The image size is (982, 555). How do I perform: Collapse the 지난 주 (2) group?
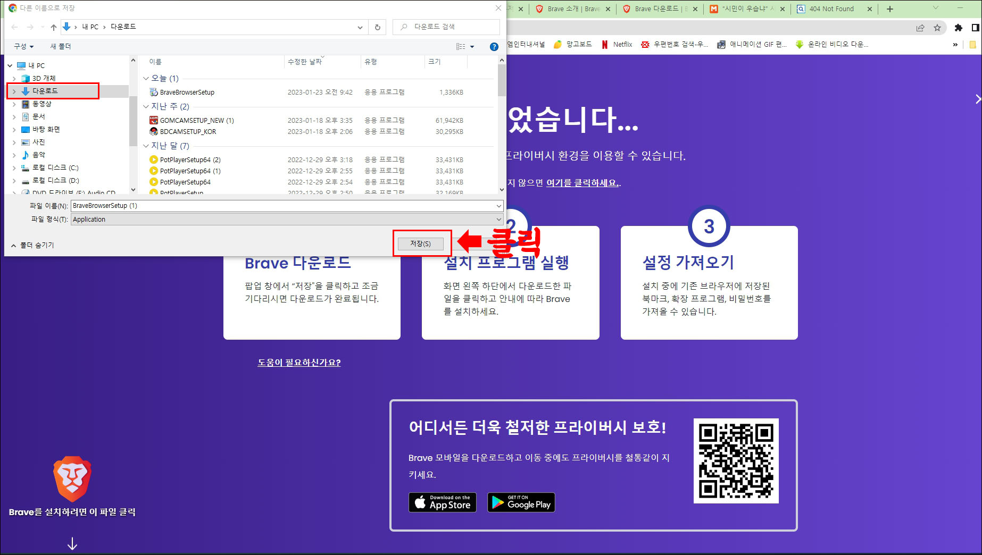tap(146, 106)
